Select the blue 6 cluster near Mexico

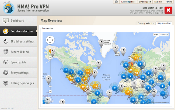[78, 80]
